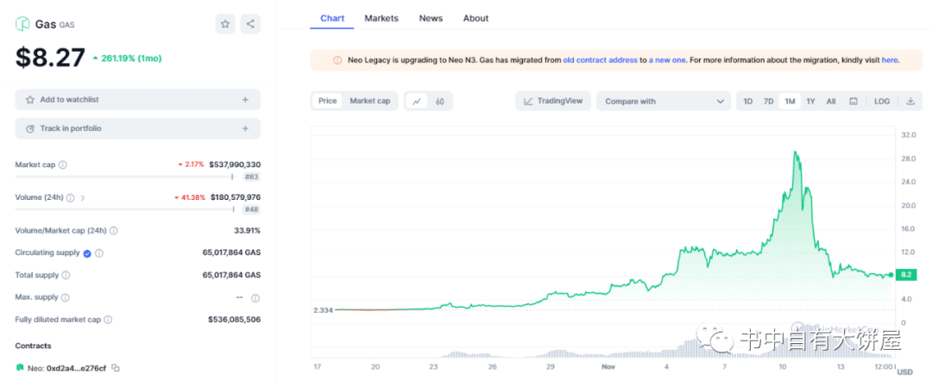Open the calendar date range picker
This screenshot has width=932, height=381.
(853, 101)
